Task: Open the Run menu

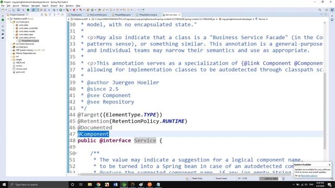Action: tap(61, 6)
